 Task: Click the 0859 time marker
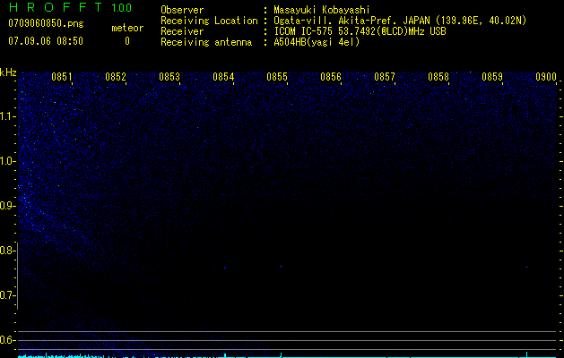click(492, 77)
